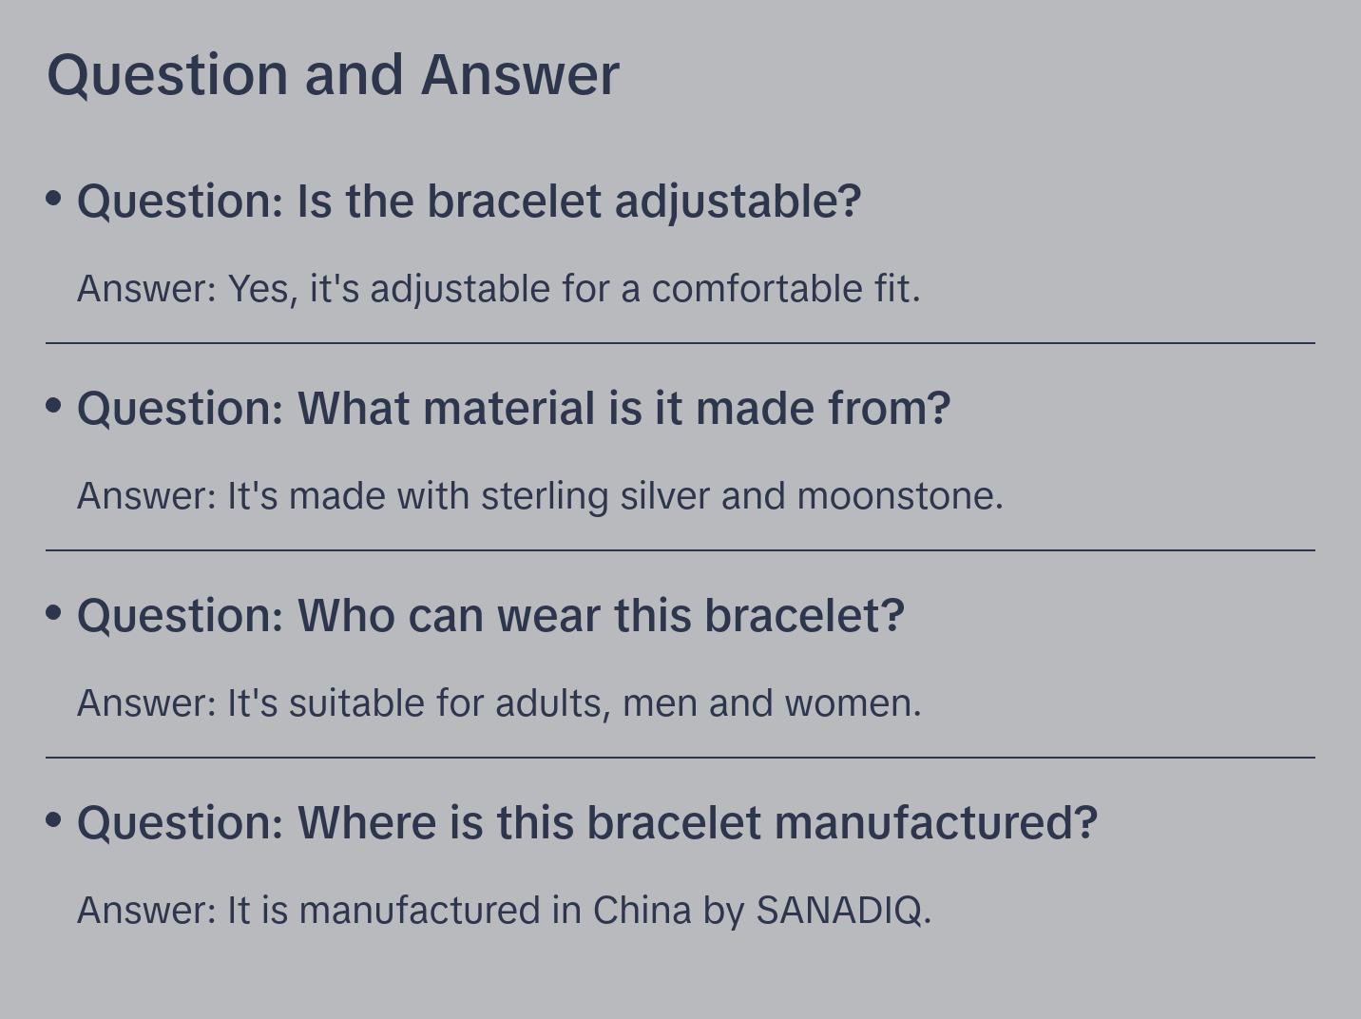Click the "What material is it made from?" question

513,409
